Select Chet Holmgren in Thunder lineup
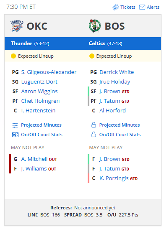Viewport: 164px width, 229px height. pyautogui.click(x=40, y=101)
